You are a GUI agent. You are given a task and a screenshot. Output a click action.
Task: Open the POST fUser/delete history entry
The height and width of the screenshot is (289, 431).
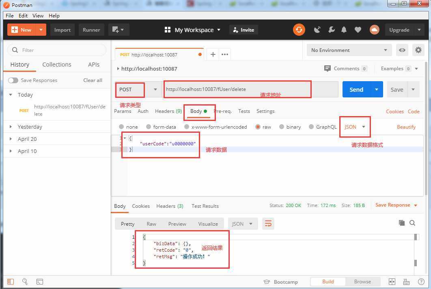pos(57,110)
